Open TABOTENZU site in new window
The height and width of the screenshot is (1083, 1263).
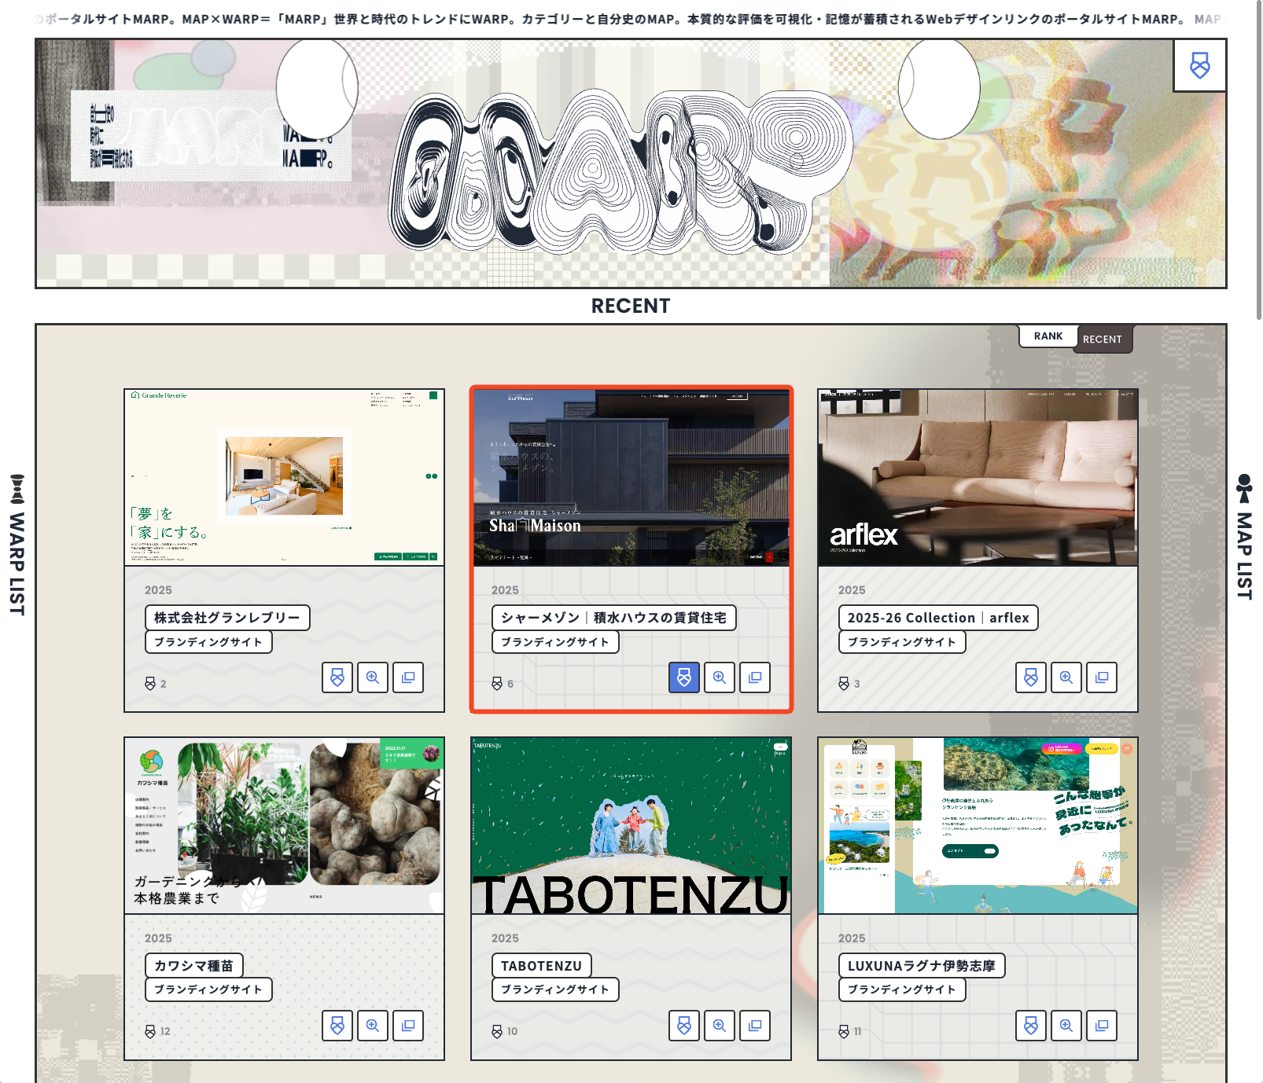click(755, 1026)
